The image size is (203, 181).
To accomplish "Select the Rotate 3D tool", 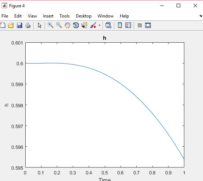I will (76, 25).
